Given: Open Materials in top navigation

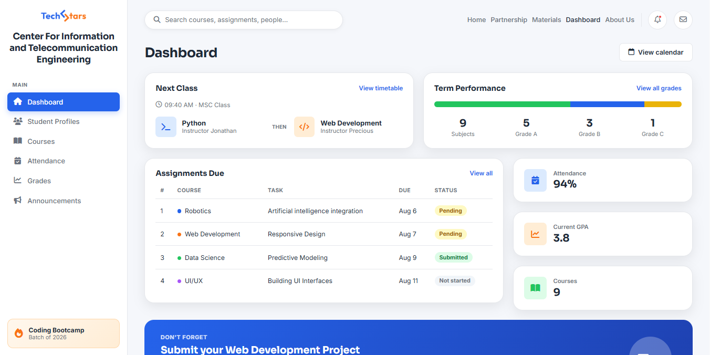Looking at the screenshot, I should [547, 20].
